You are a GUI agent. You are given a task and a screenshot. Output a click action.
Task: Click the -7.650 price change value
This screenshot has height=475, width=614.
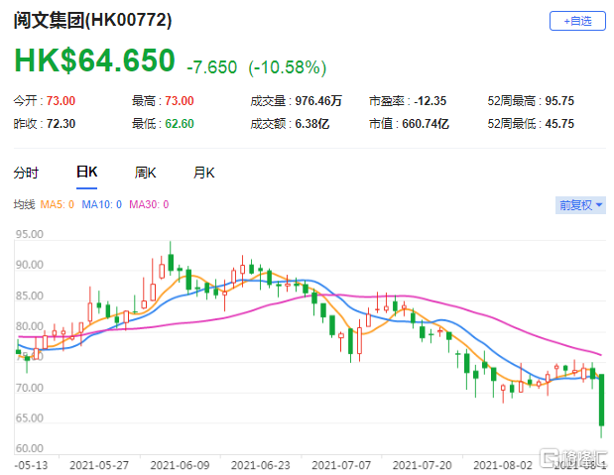(212, 67)
